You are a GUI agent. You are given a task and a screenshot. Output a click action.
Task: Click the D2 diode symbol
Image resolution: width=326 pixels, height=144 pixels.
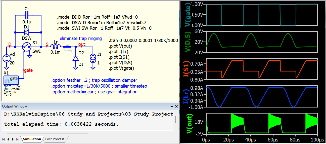coord(75,58)
